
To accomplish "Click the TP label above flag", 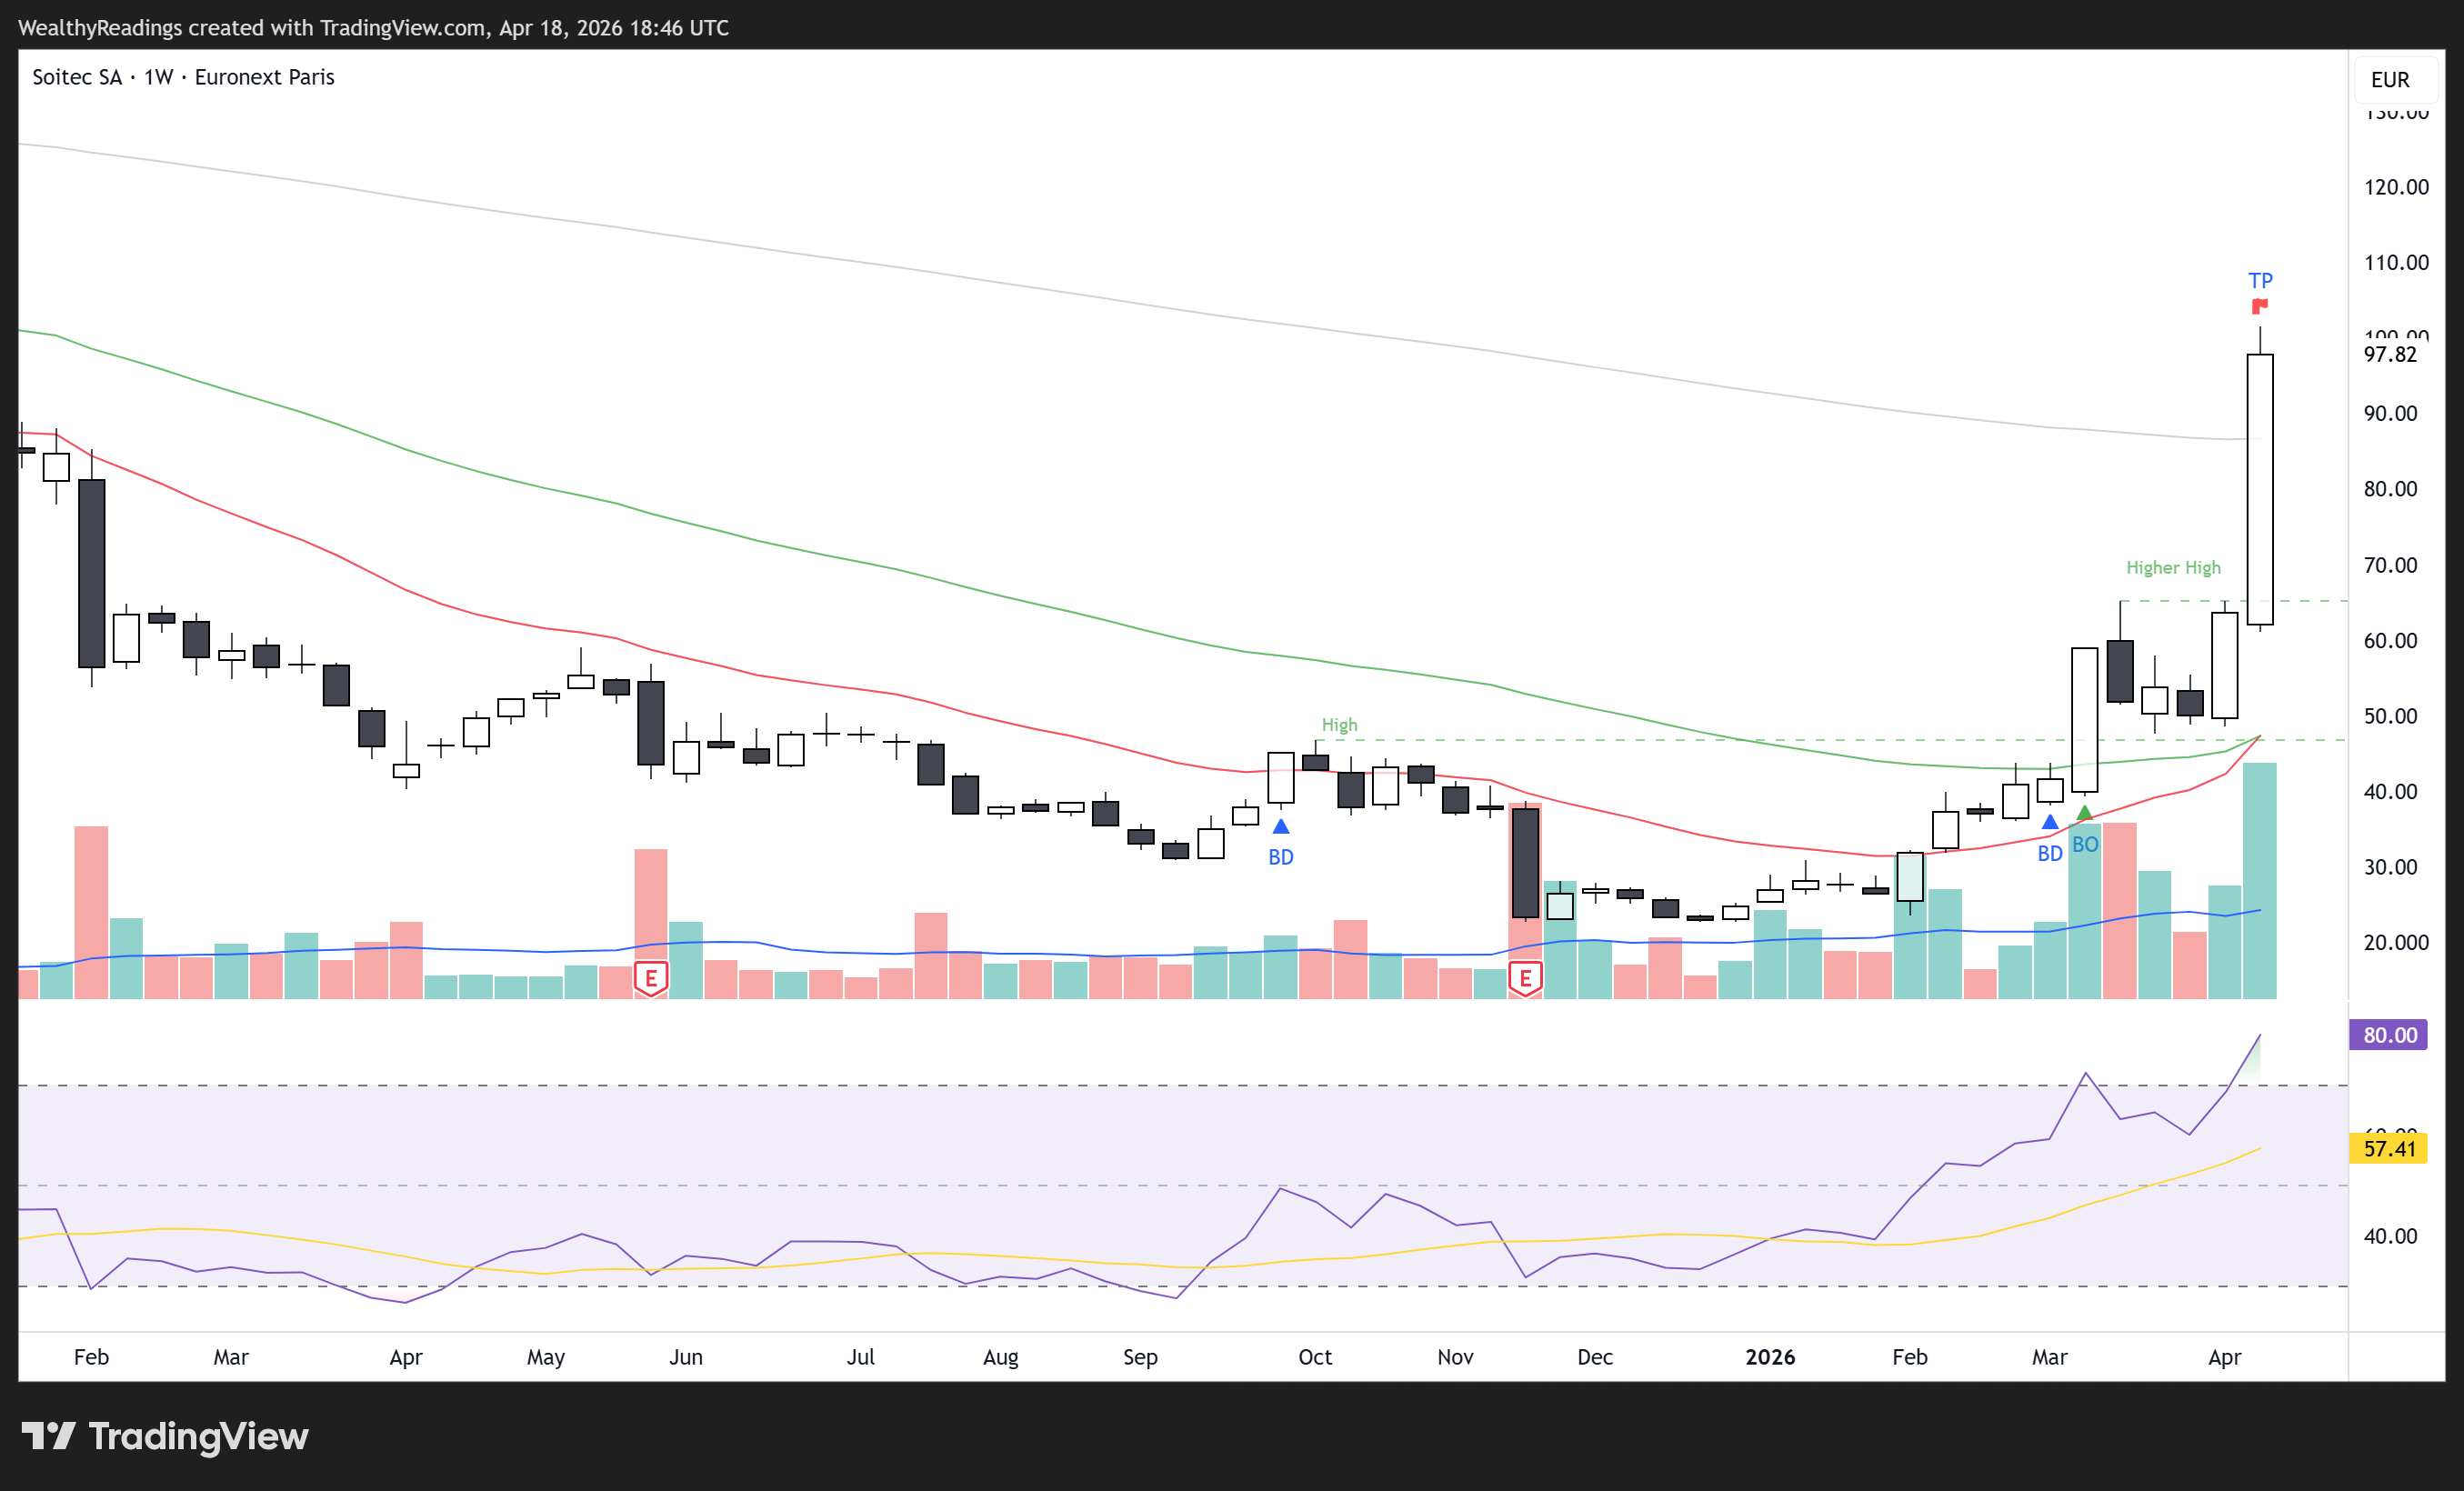I will coord(2260,281).
